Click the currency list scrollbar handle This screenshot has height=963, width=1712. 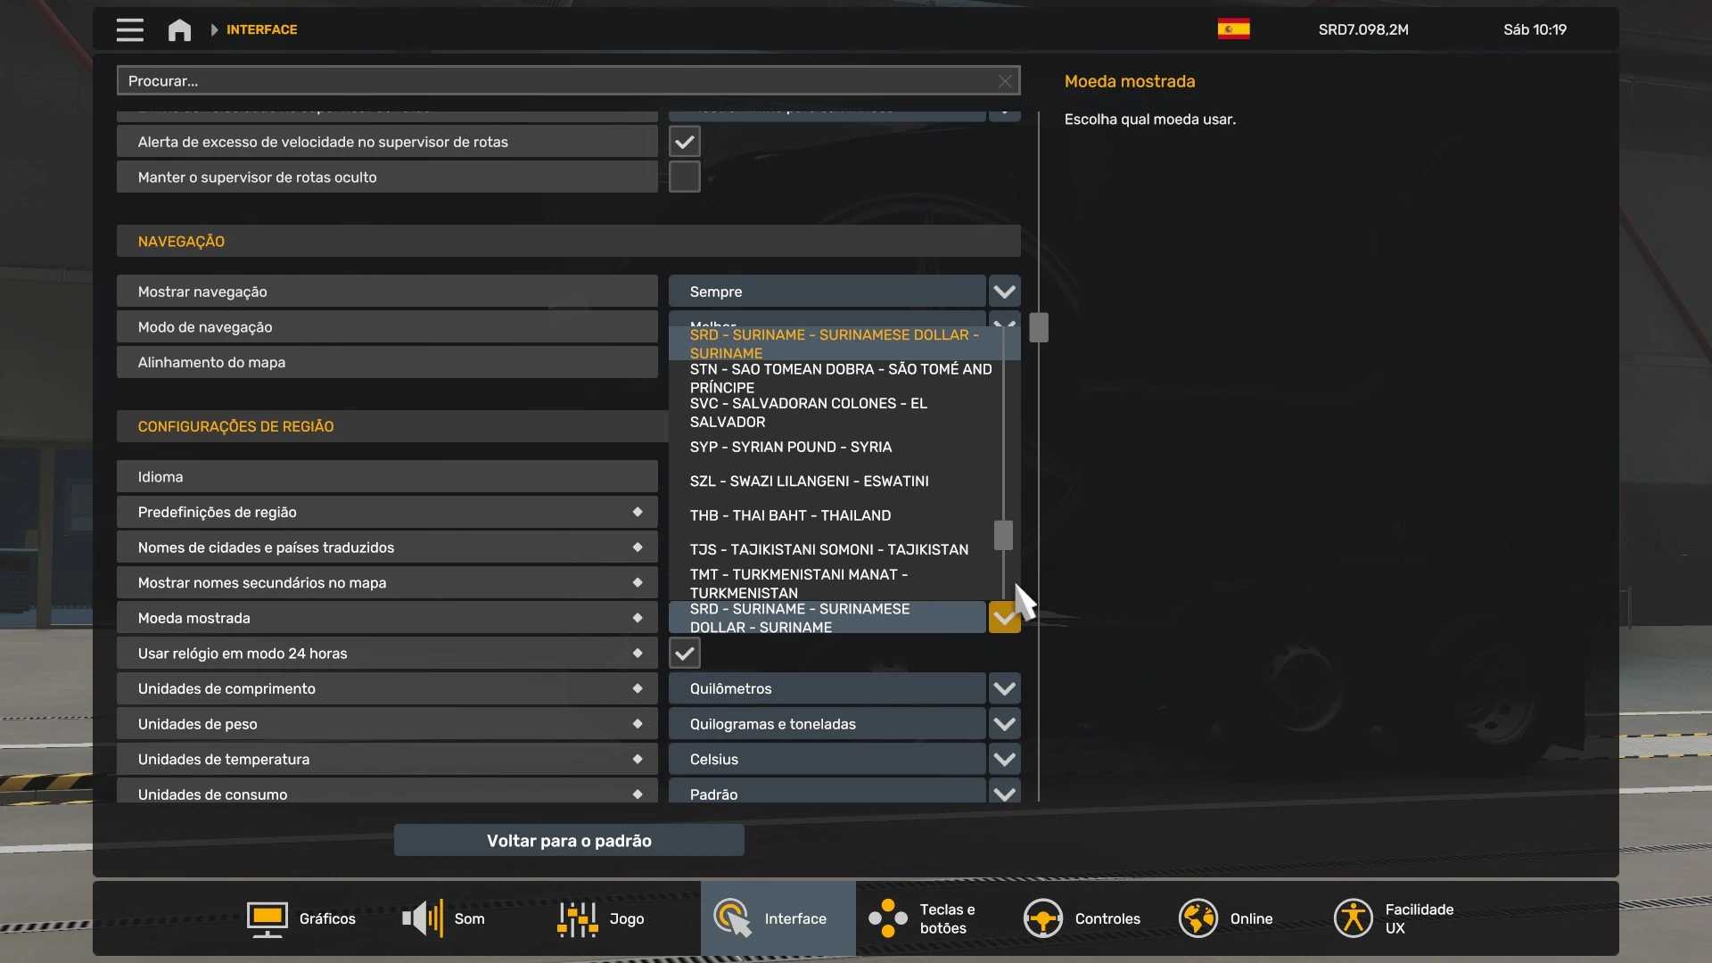pyautogui.click(x=1003, y=535)
